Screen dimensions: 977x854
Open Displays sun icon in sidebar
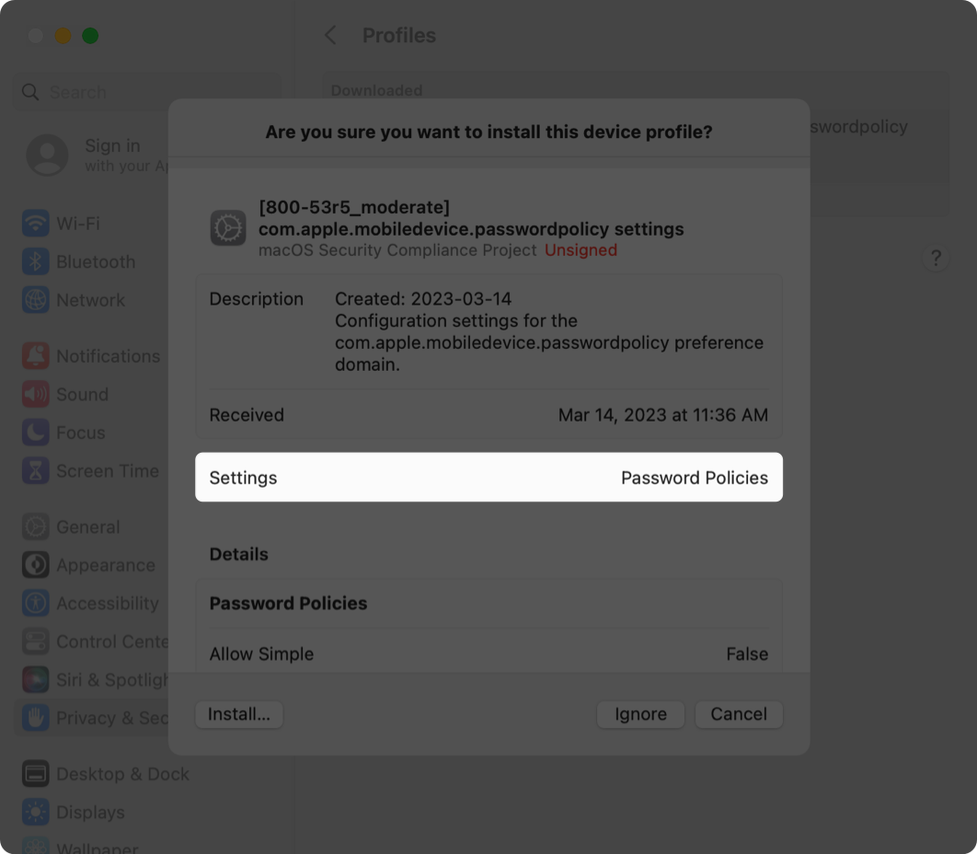point(36,813)
